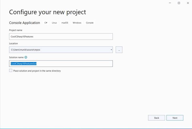Click the macOS platform tag
Viewport: 192px width, 129px height.
[x=65, y=23]
